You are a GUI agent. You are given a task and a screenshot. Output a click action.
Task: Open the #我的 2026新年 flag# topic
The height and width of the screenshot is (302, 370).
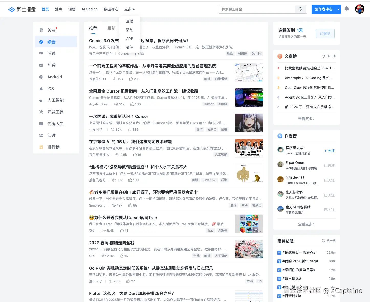point(300,261)
